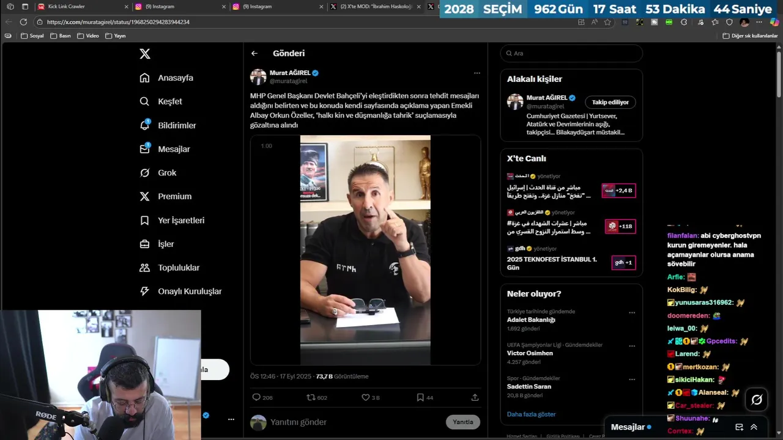Click new message icon in Mesajlar drawer
783x440 pixels.
[739, 427]
